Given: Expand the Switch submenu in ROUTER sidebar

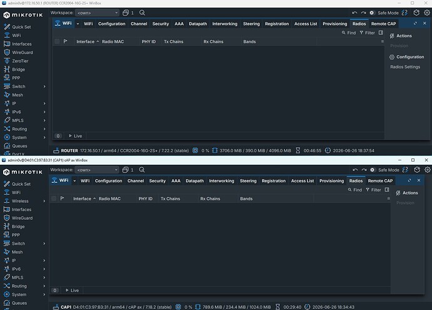Looking at the screenshot, I should coord(44,86).
